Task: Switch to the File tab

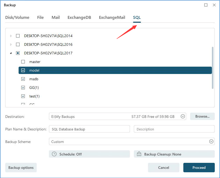Action: (x=40, y=18)
